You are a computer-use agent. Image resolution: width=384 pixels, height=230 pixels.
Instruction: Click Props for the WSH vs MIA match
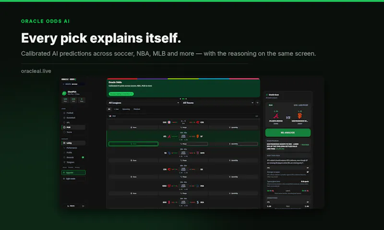click(183, 194)
